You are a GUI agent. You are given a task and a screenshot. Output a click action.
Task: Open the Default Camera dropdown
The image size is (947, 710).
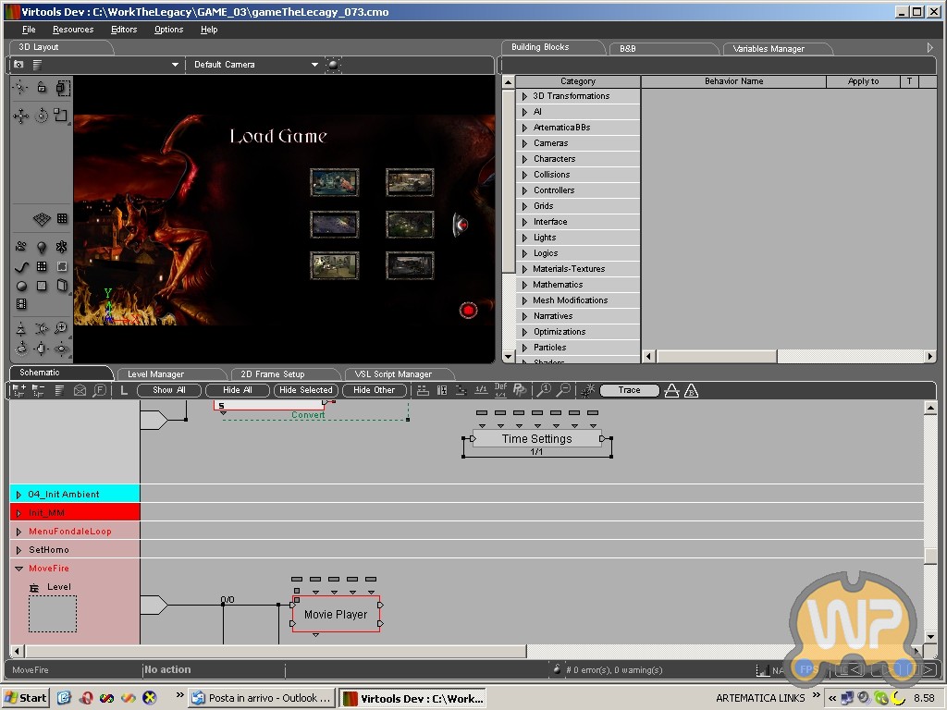click(314, 65)
